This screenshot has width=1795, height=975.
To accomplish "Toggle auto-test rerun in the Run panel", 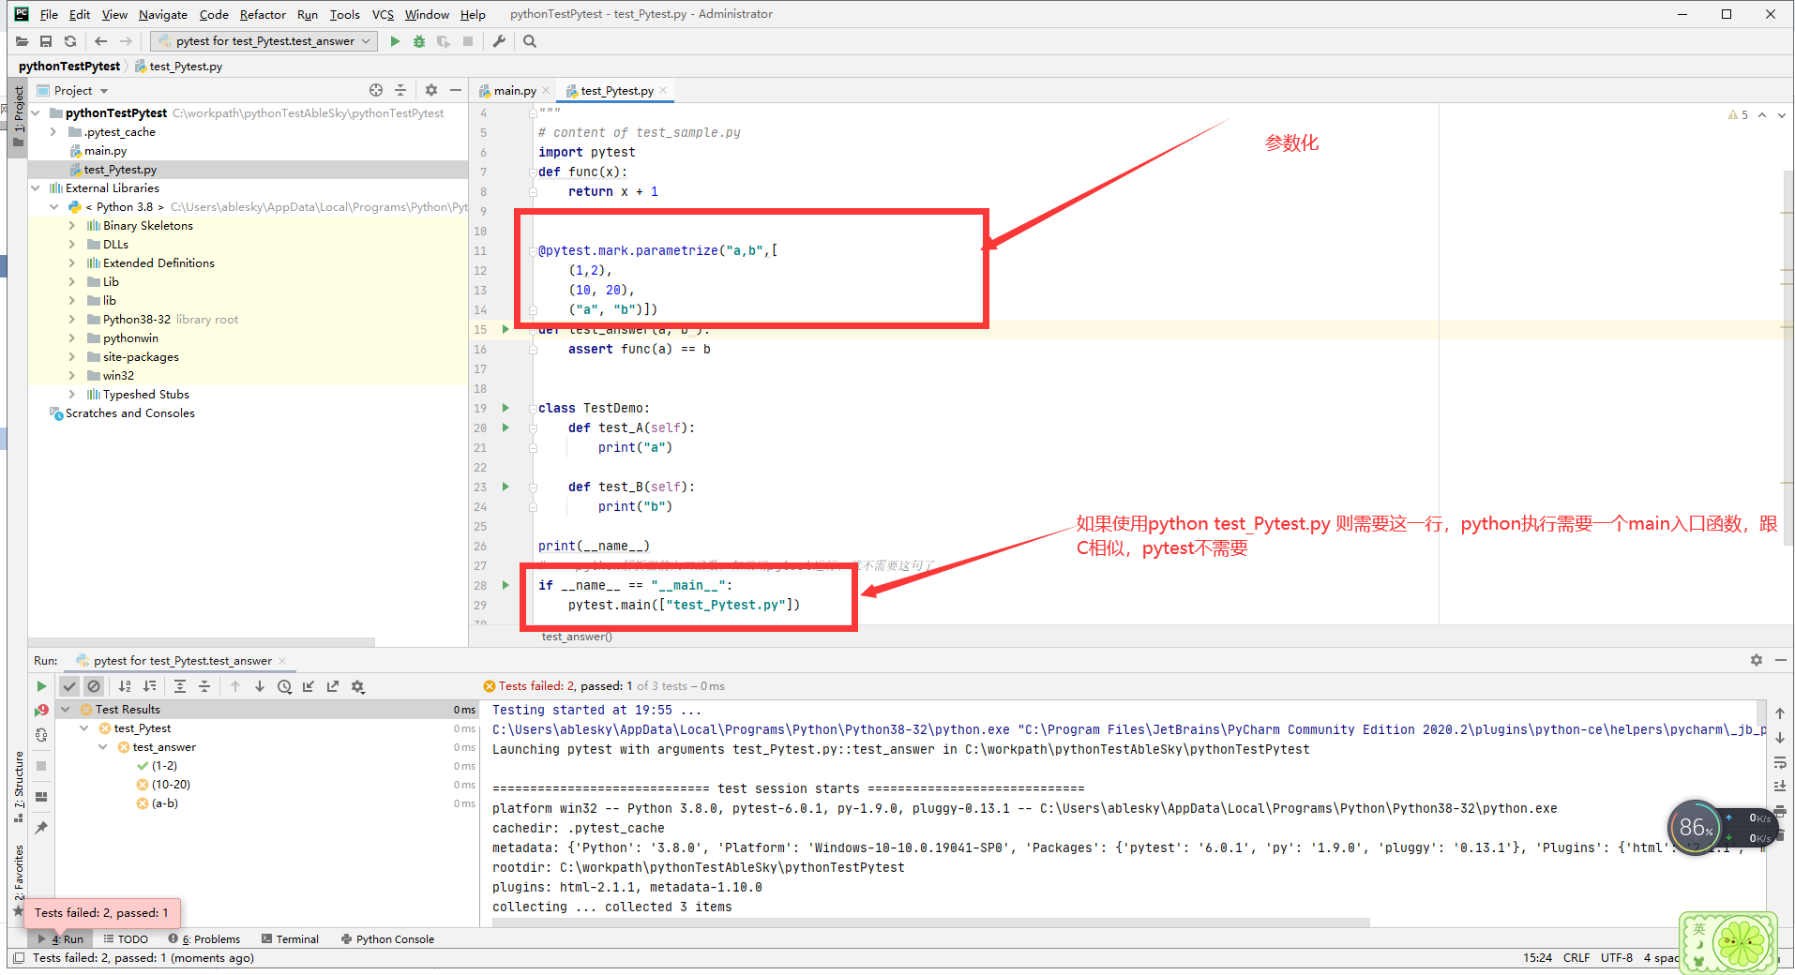I will click(41, 735).
